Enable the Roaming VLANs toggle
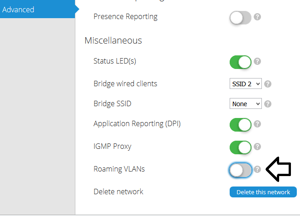 point(241,170)
